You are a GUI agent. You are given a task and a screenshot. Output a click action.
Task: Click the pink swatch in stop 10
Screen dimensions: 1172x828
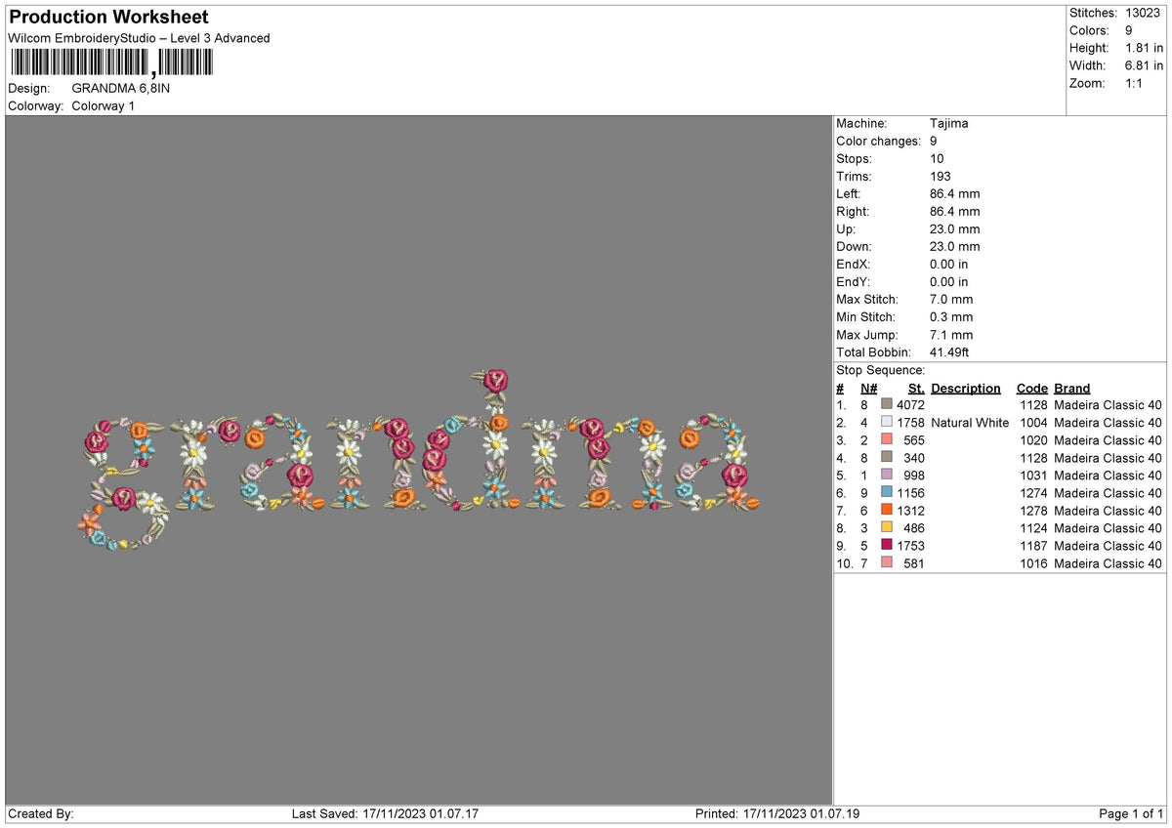887,563
